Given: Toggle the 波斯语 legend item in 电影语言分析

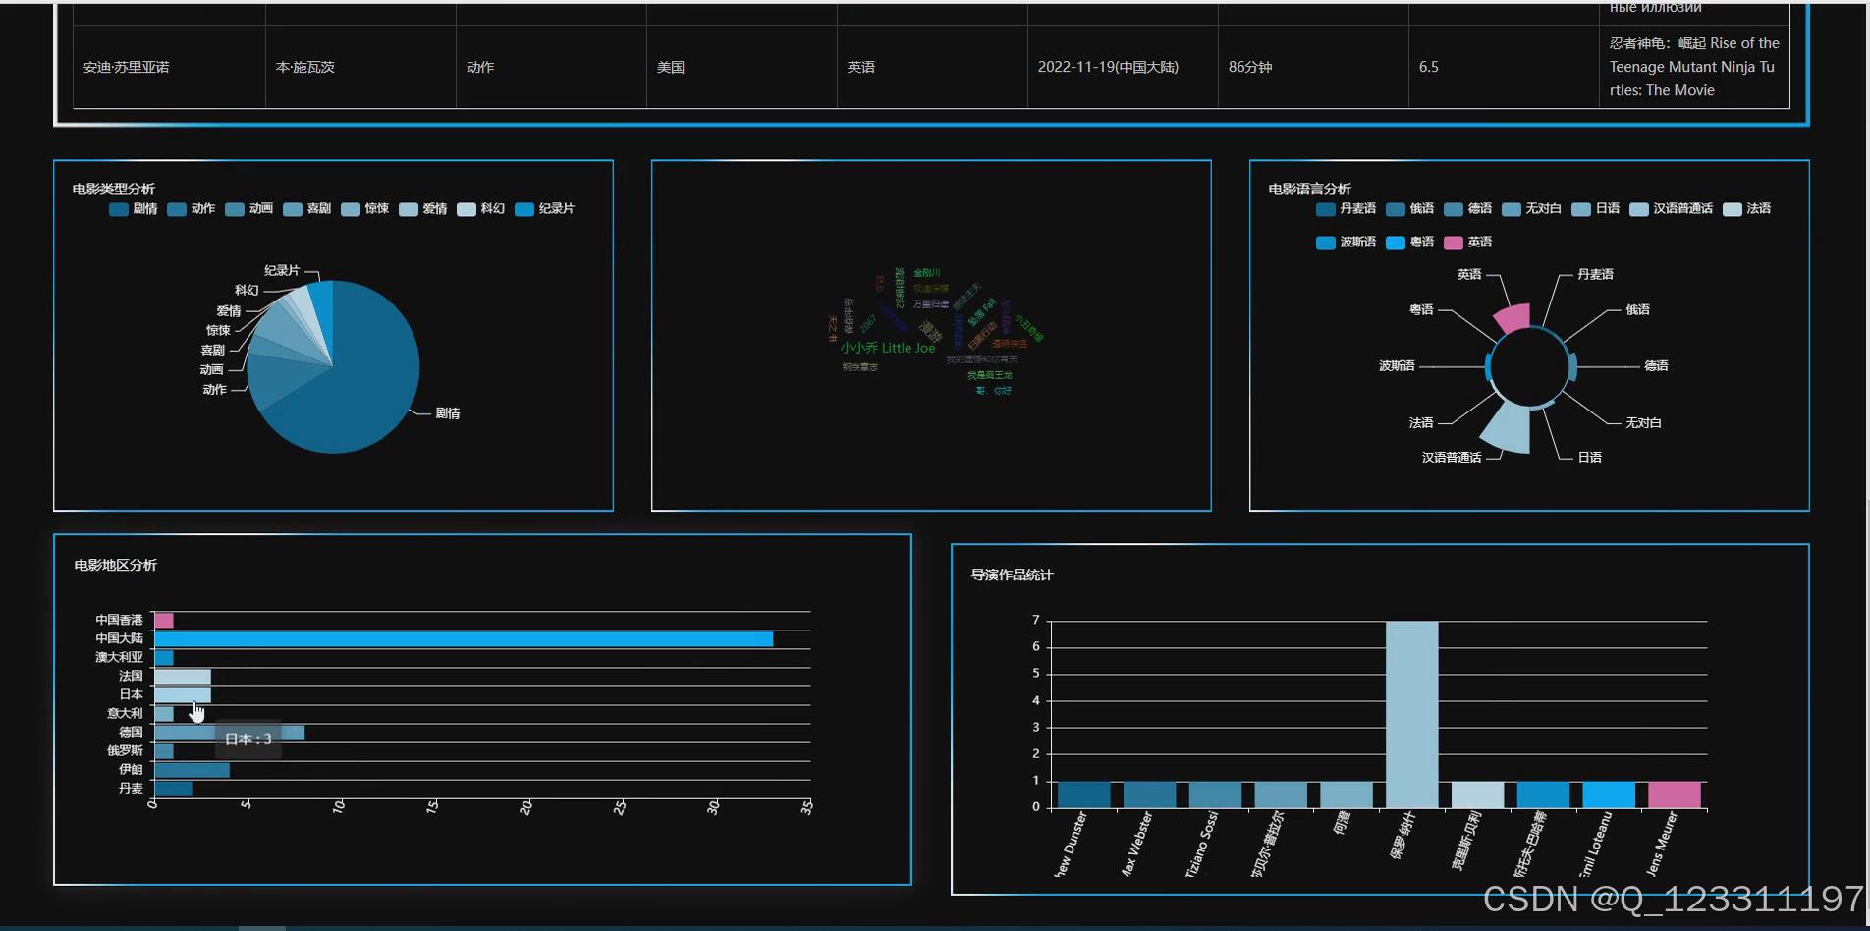Looking at the screenshot, I should (1347, 243).
